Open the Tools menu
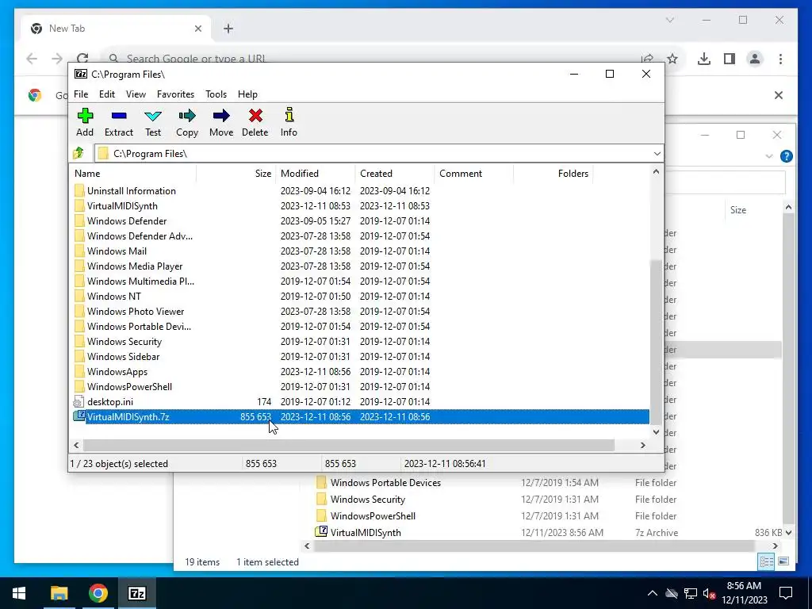The image size is (812, 609). (x=216, y=94)
